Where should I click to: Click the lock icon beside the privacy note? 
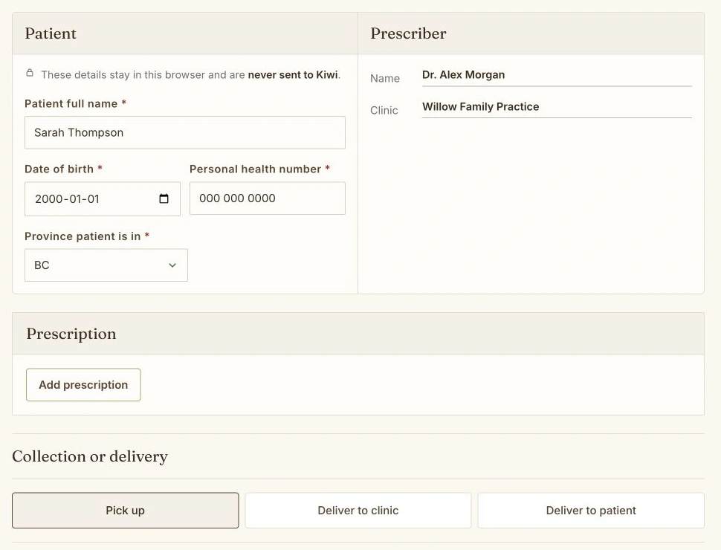(30, 73)
